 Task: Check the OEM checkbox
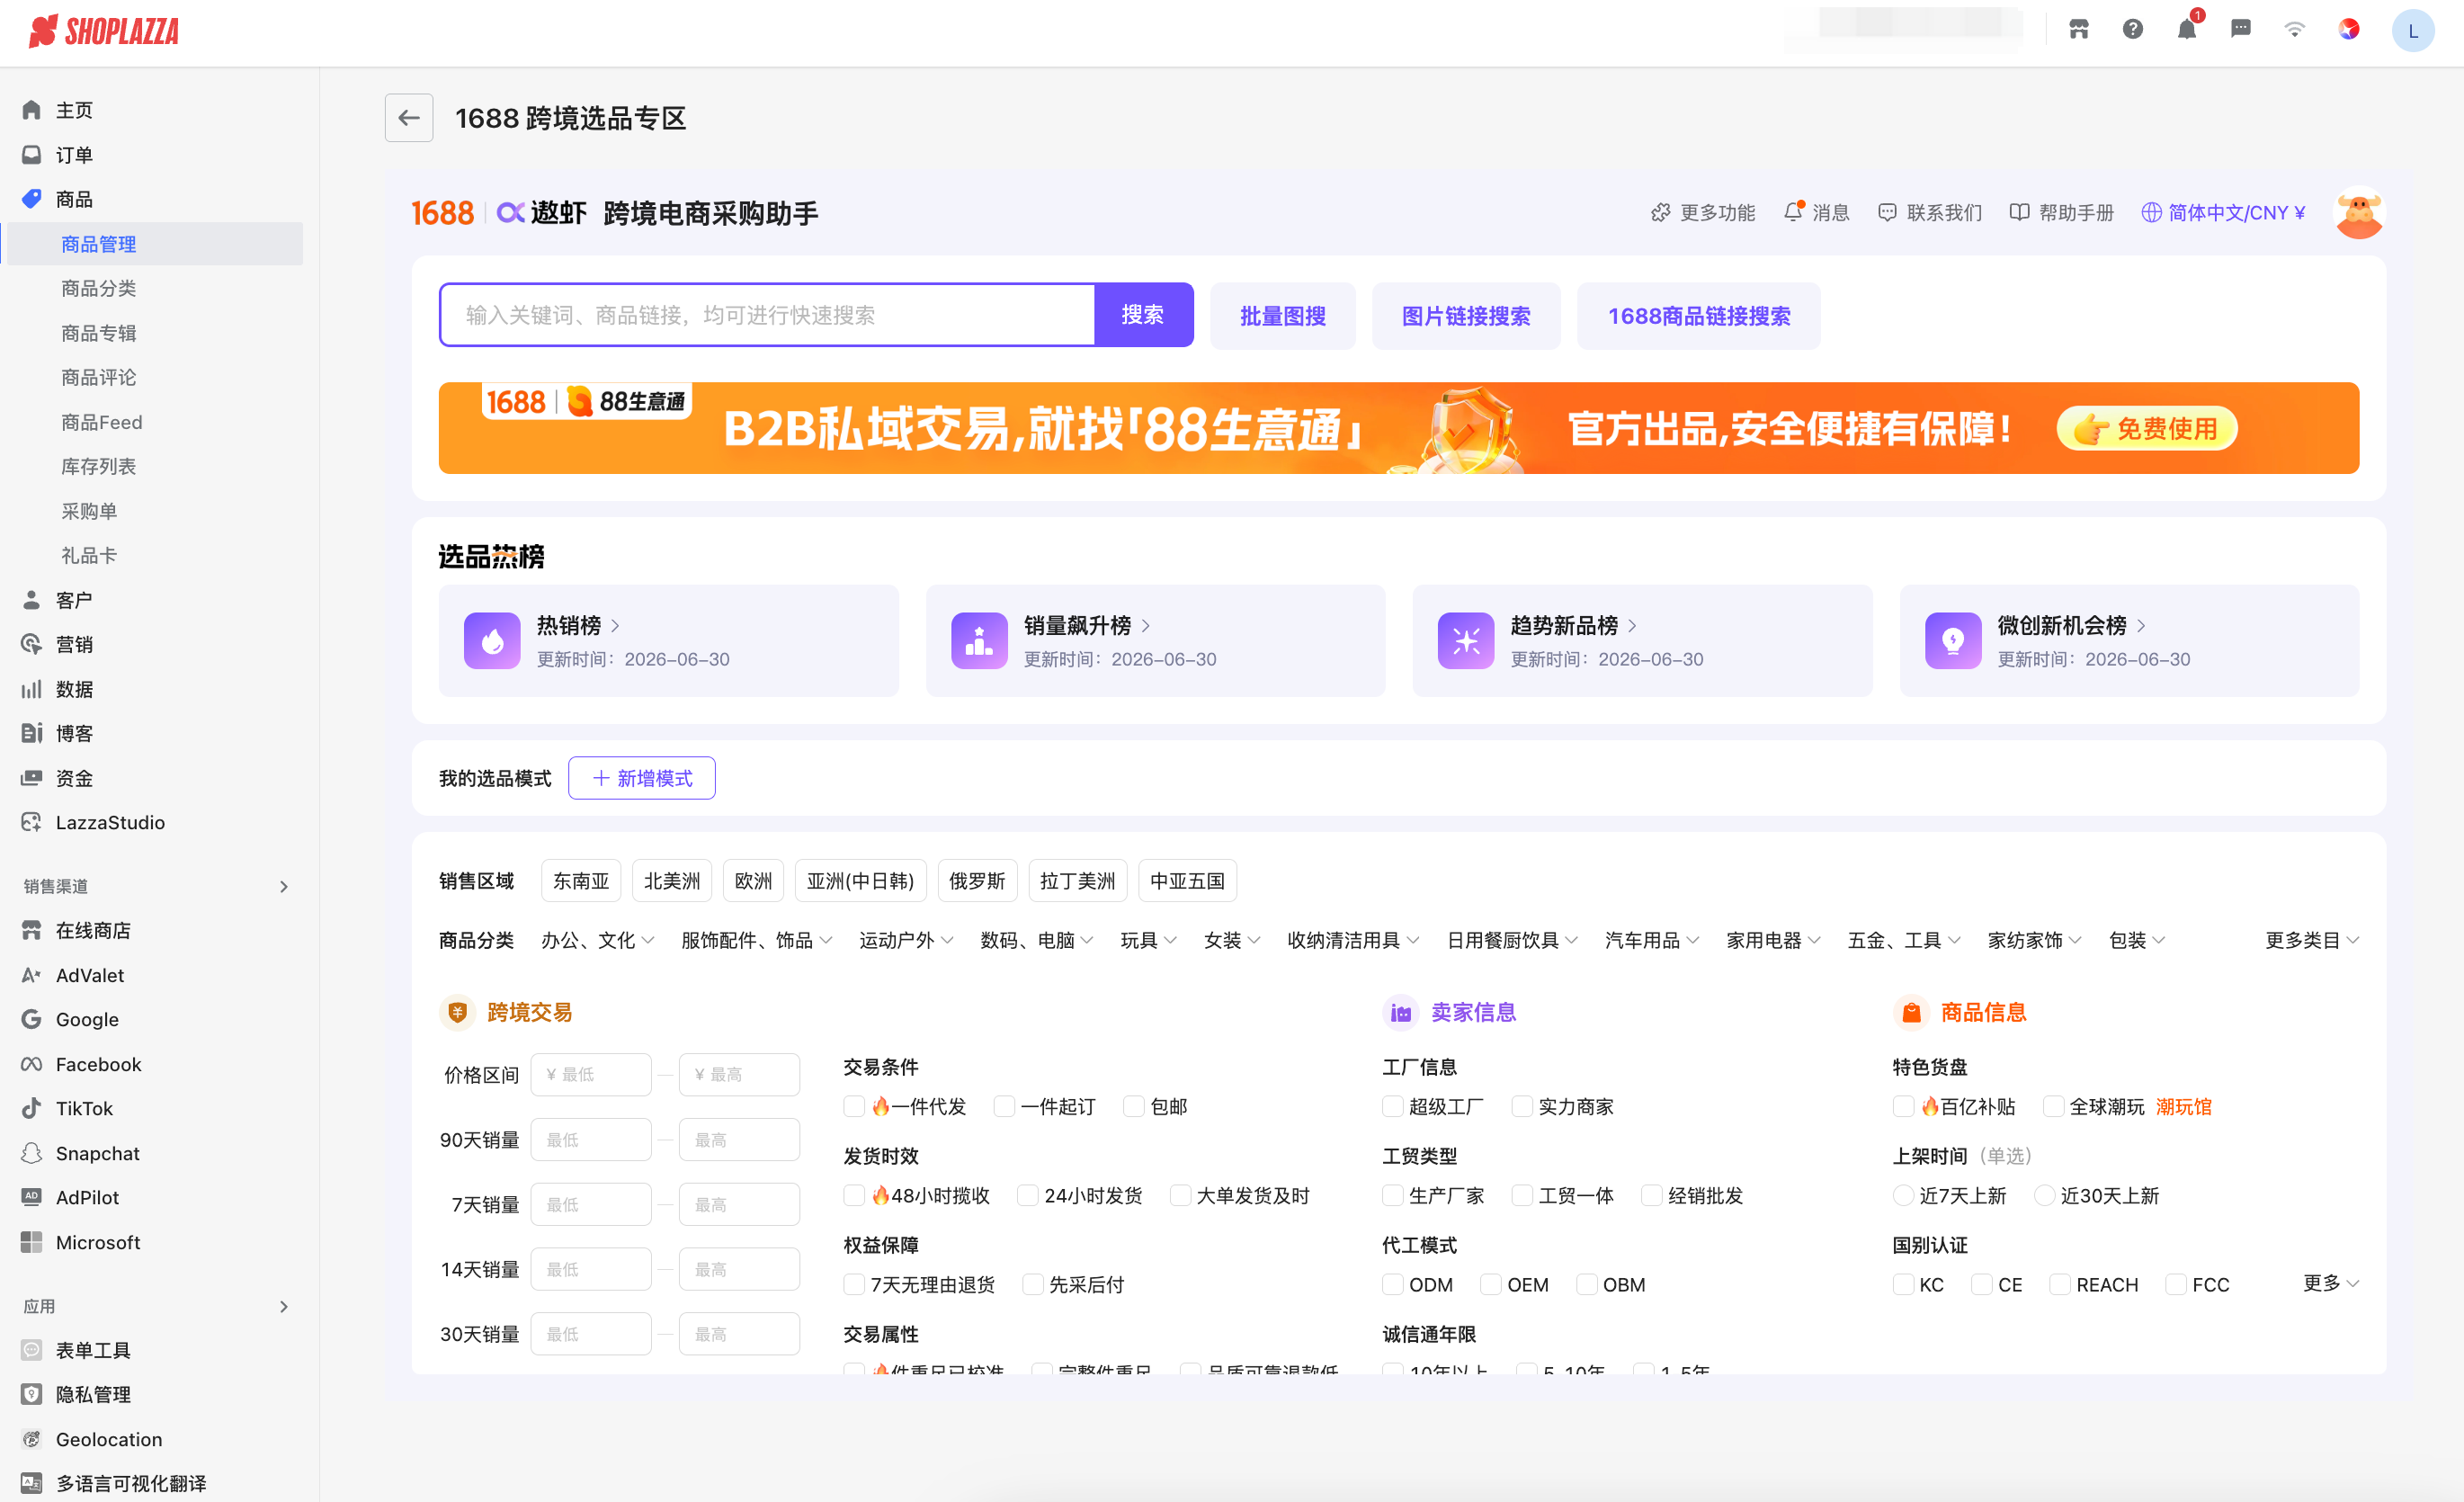pyautogui.click(x=1490, y=1284)
